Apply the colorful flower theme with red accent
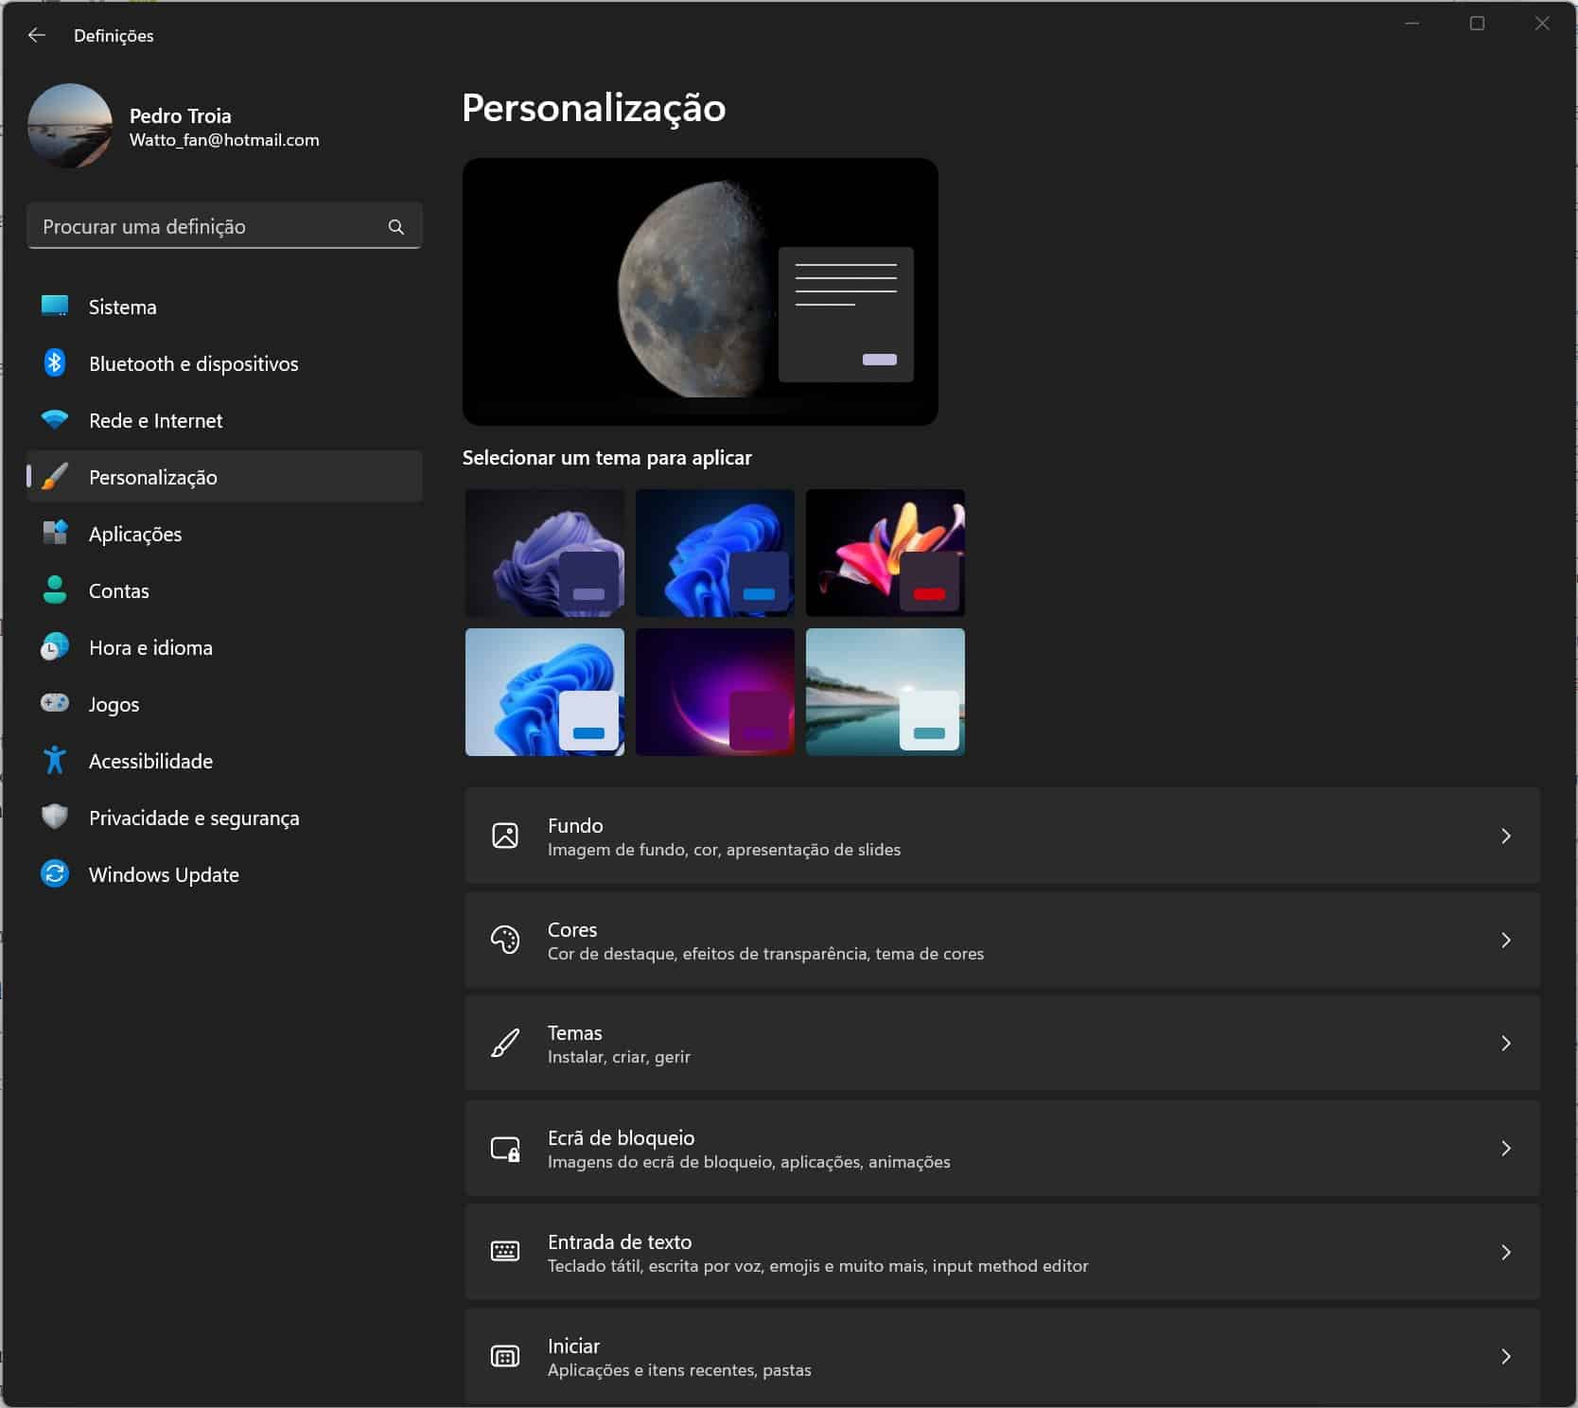 point(885,553)
